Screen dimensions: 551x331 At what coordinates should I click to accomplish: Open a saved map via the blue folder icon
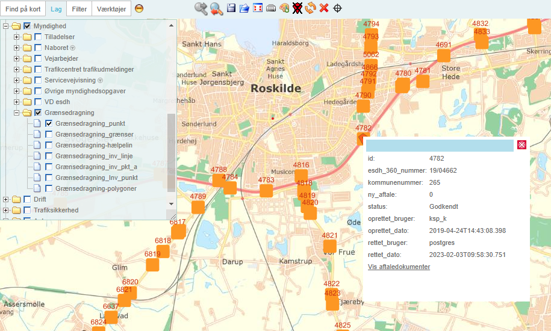[244, 8]
